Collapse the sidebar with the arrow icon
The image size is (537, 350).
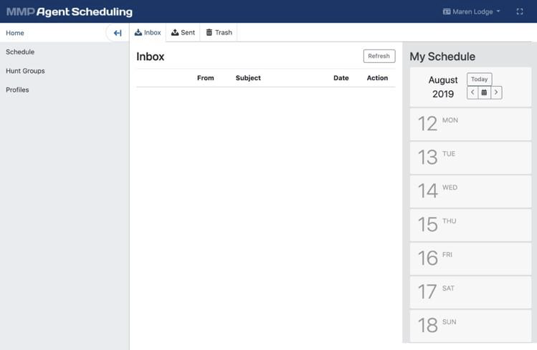pos(118,33)
